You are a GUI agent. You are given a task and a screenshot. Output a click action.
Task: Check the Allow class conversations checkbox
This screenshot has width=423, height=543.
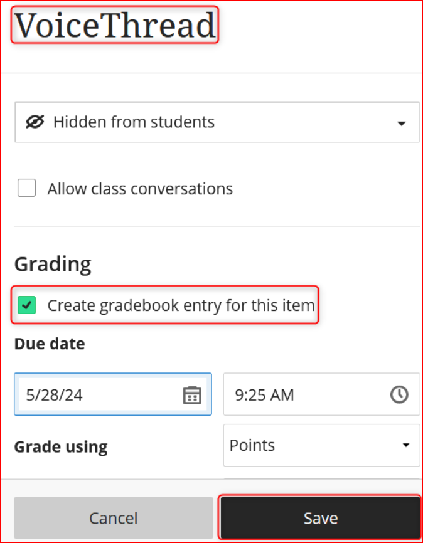tap(27, 187)
